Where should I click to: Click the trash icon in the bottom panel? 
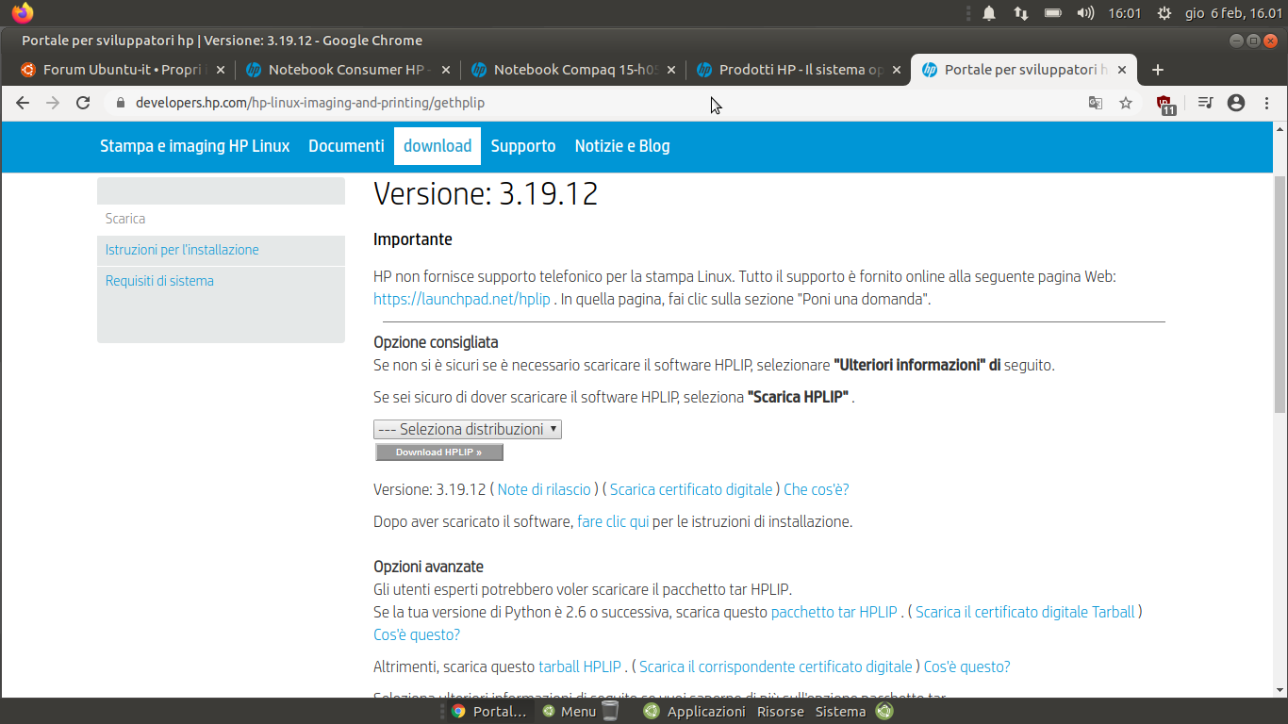[610, 711]
